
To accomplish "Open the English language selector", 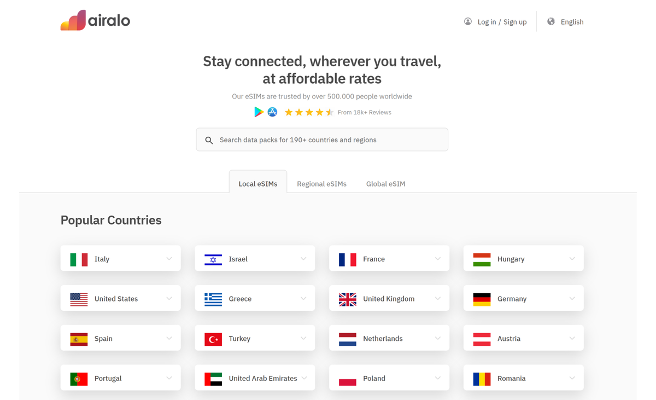I will (x=572, y=22).
